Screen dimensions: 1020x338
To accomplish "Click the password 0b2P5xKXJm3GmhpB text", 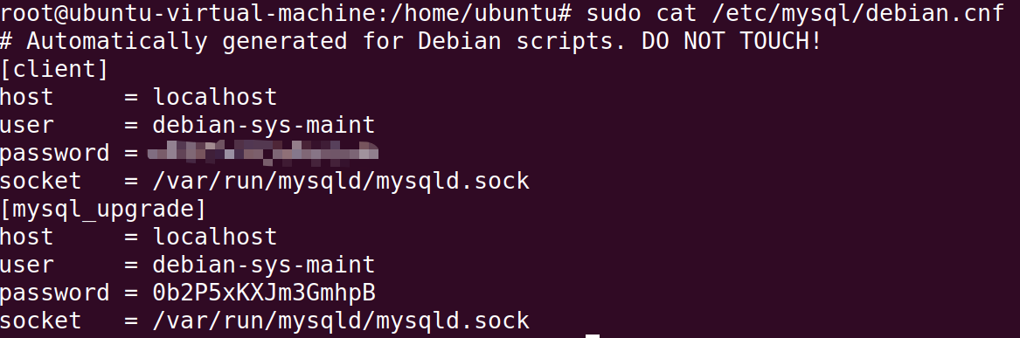I will [x=263, y=293].
